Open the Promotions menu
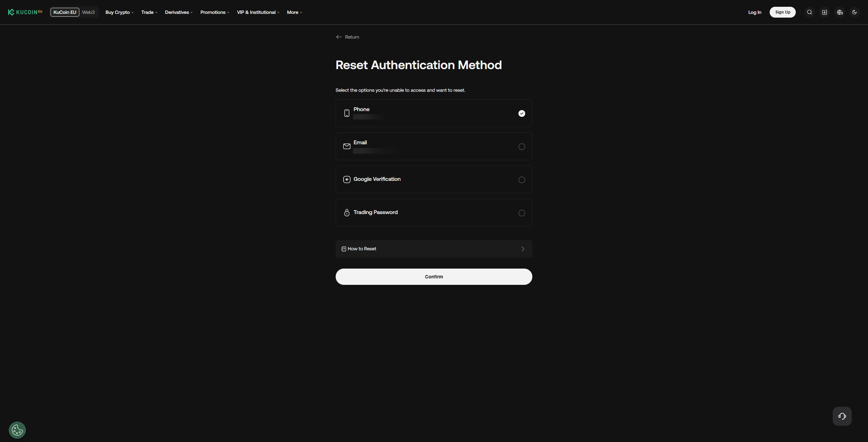Screen dimensions: 868x442 point(215,12)
